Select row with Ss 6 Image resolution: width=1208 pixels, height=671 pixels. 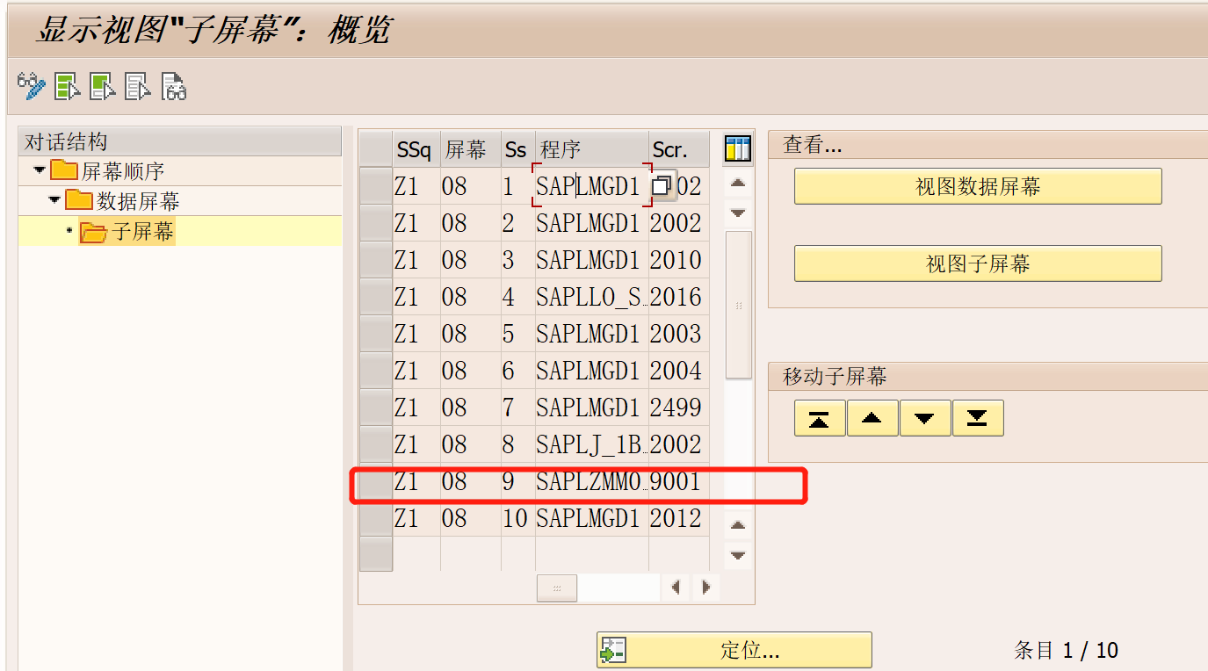(x=376, y=371)
